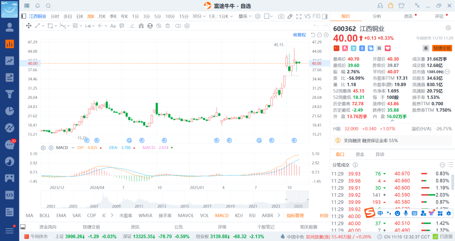This screenshot has width=455, height=241.
Task: Toggle the left panel layout icon
Action: click(x=24, y=16)
